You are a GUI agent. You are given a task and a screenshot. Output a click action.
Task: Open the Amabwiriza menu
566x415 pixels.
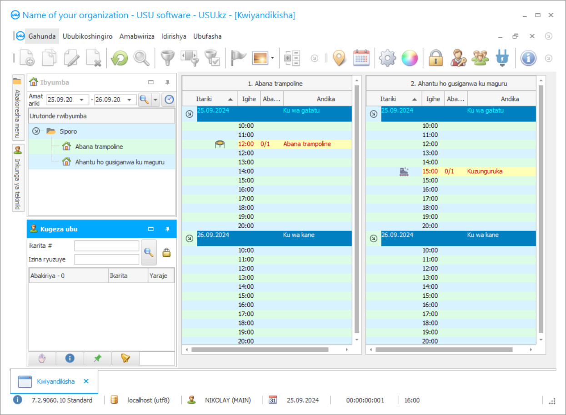point(137,36)
